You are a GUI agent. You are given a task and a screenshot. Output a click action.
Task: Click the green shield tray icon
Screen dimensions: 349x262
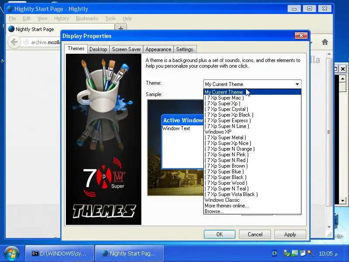click(x=287, y=253)
